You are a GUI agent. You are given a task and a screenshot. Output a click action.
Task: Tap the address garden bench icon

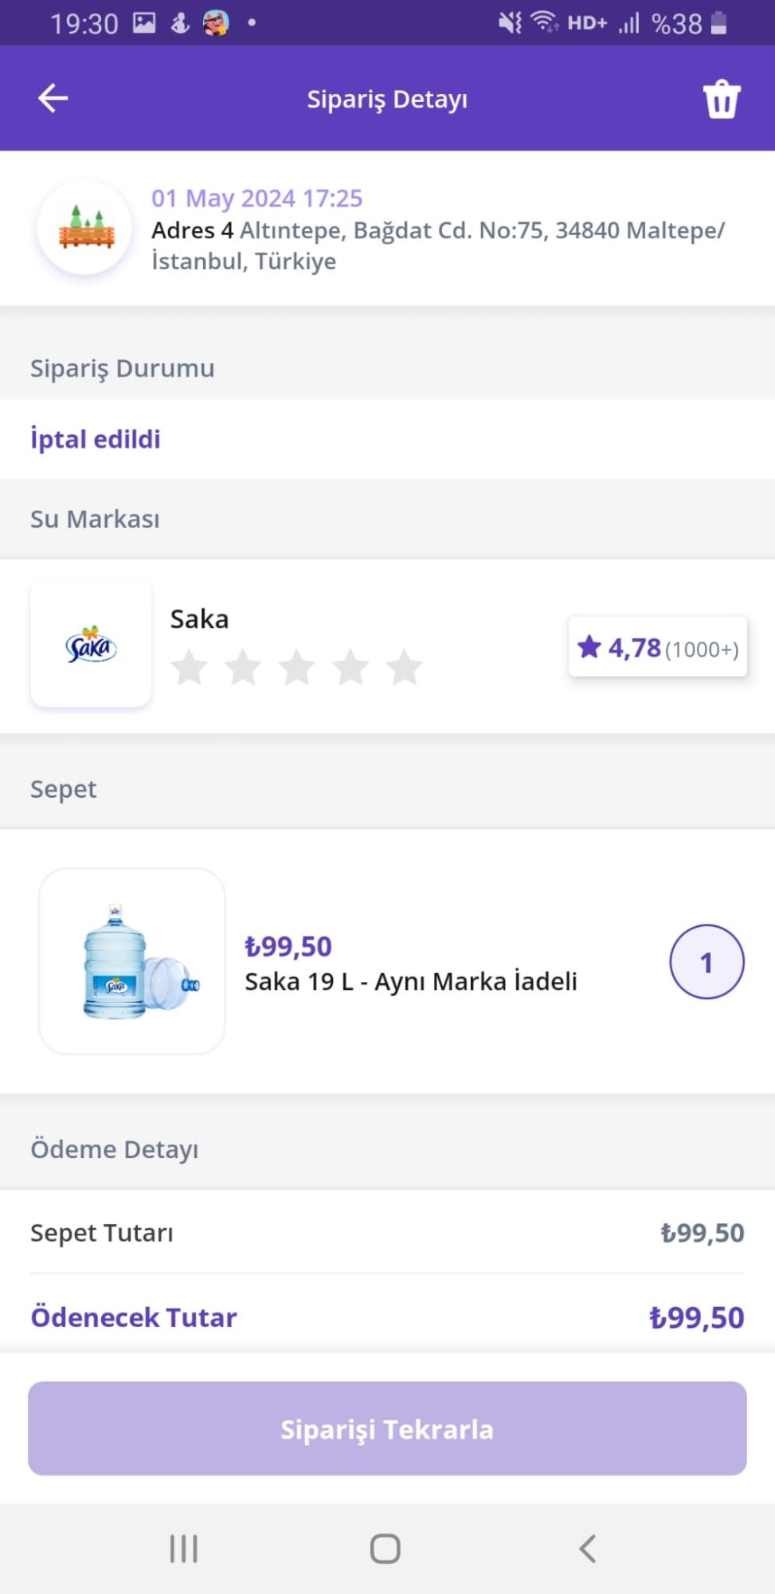click(x=85, y=229)
